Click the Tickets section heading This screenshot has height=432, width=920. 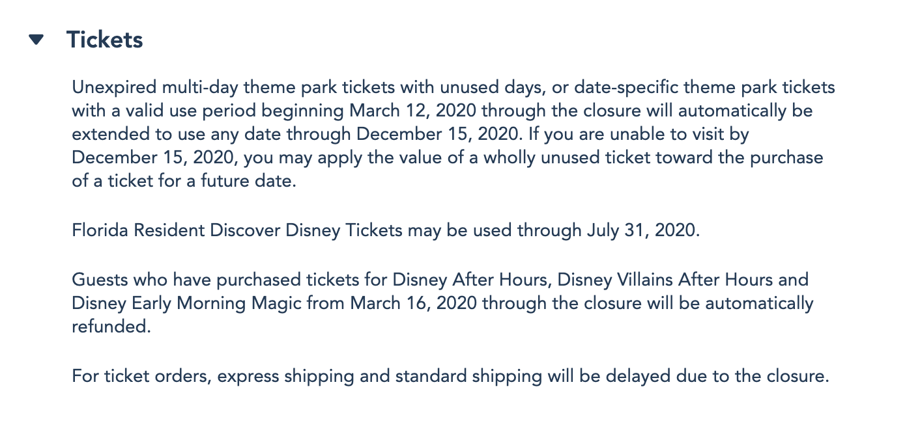pyautogui.click(x=104, y=40)
